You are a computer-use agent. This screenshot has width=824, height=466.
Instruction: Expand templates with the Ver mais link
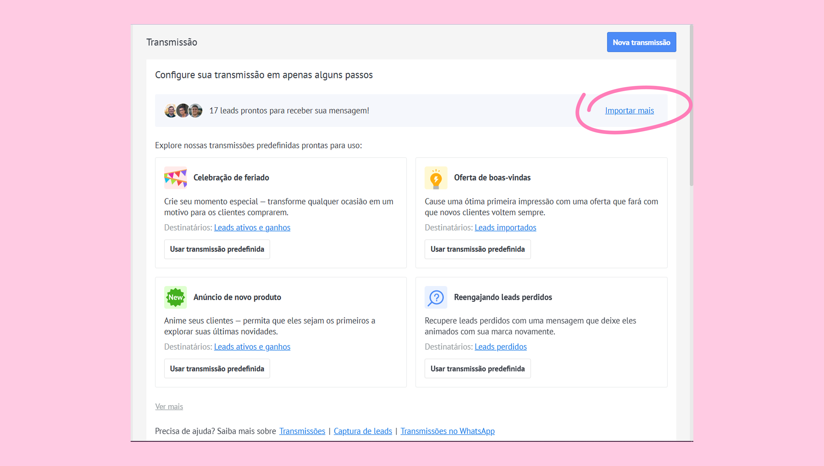click(169, 406)
